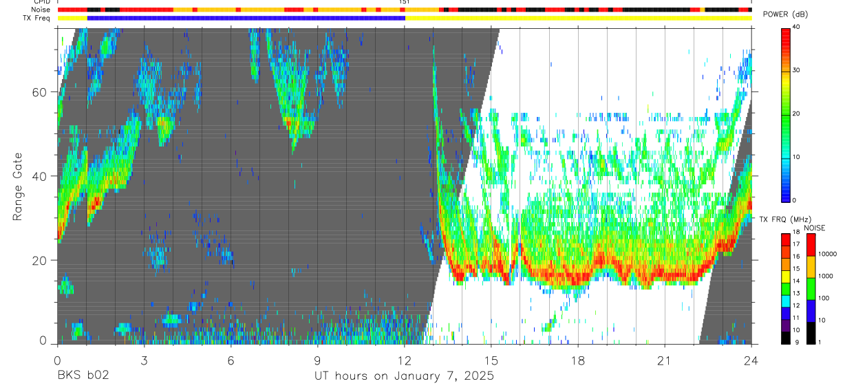Click the 14 label on TX FRQ scale

point(795,281)
